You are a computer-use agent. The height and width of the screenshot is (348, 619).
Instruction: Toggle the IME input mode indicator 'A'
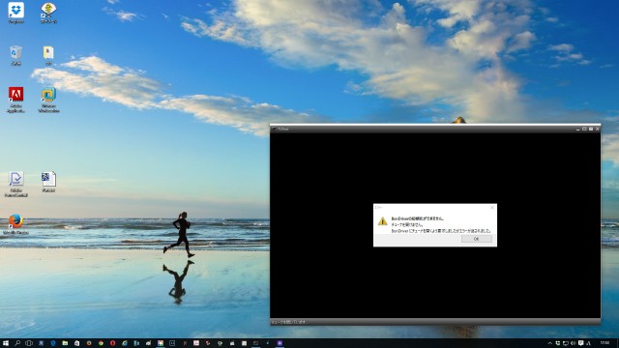[589, 343]
